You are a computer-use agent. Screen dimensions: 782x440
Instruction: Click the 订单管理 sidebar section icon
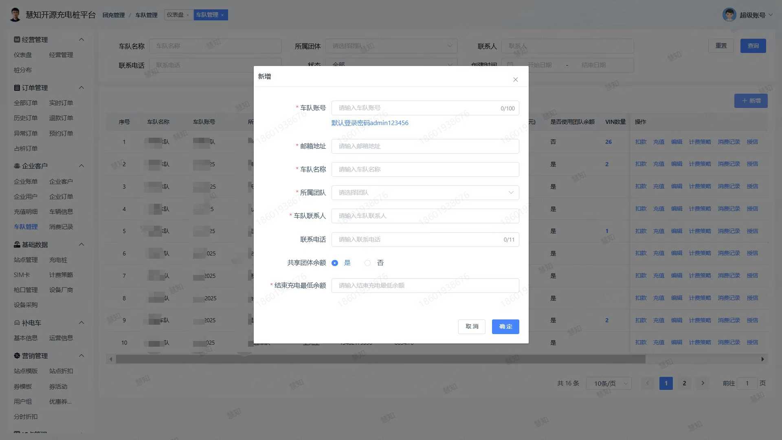point(17,88)
